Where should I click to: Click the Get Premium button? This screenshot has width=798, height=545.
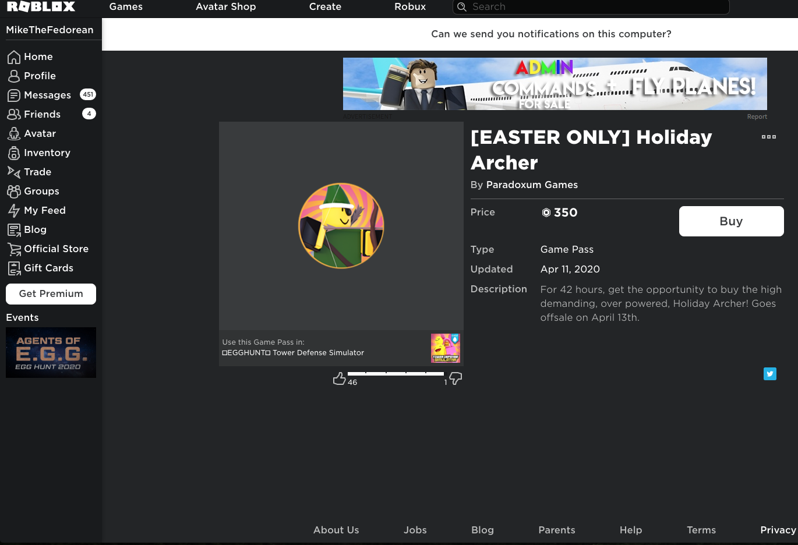point(51,294)
